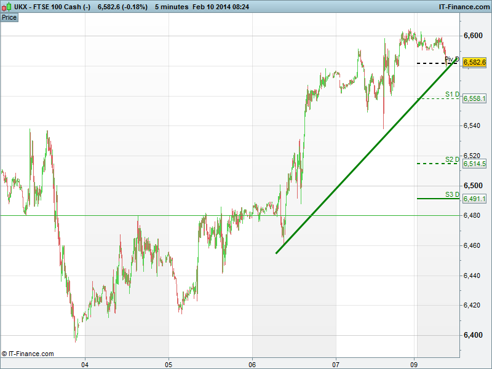Click the 6,400 price axis label

pos(473,335)
